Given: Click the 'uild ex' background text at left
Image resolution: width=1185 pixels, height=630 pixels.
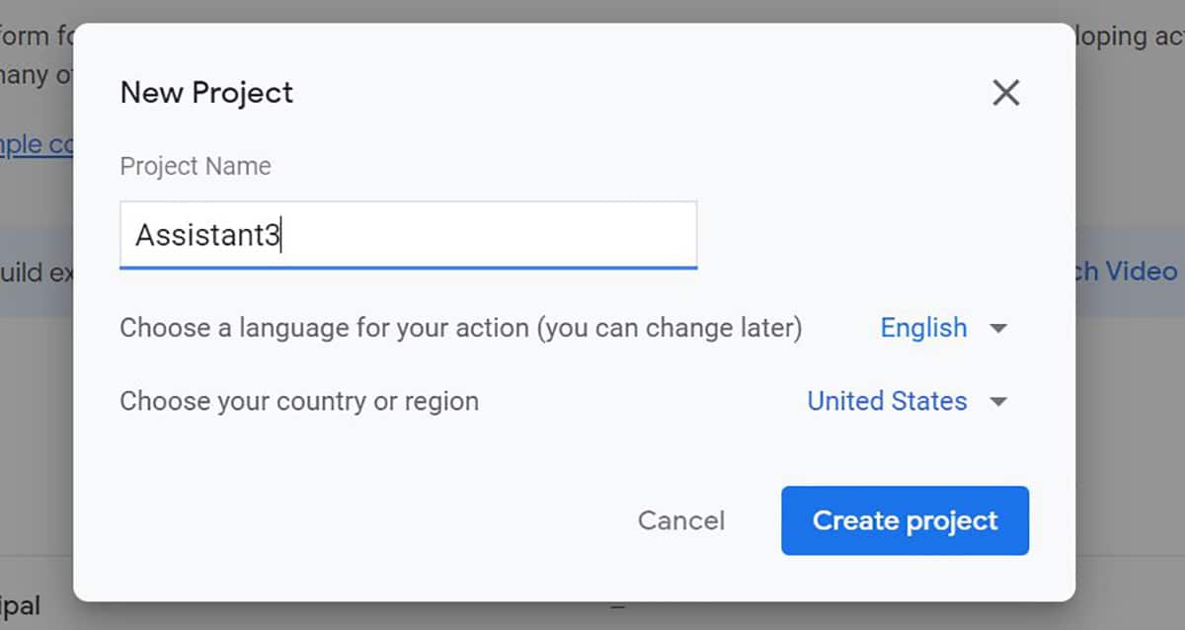Looking at the screenshot, I should [x=36, y=271].
